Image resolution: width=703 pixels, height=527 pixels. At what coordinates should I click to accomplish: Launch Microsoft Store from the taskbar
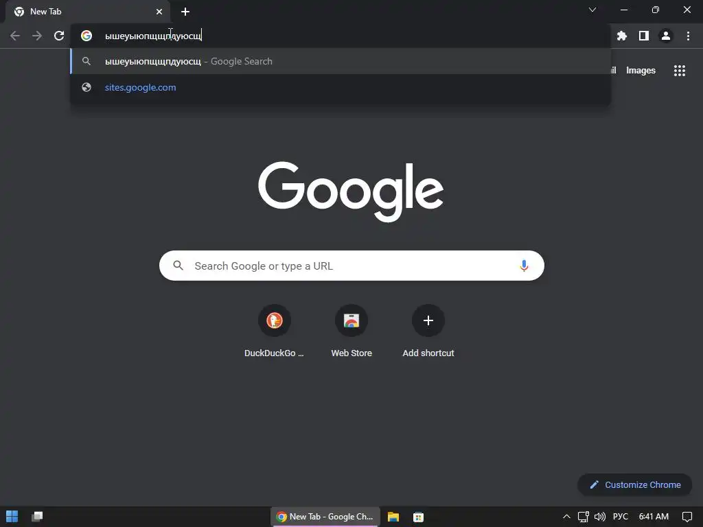[x=418, y=517]
